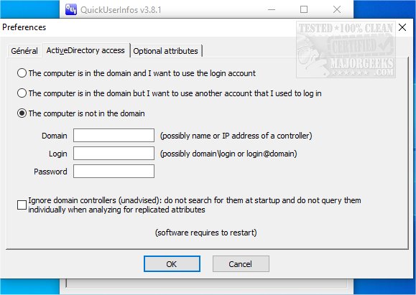Image resolution: width=416 pixels, height=295 pixels.
Task: Close the Preferences dialog with the X
Action: 402,27
